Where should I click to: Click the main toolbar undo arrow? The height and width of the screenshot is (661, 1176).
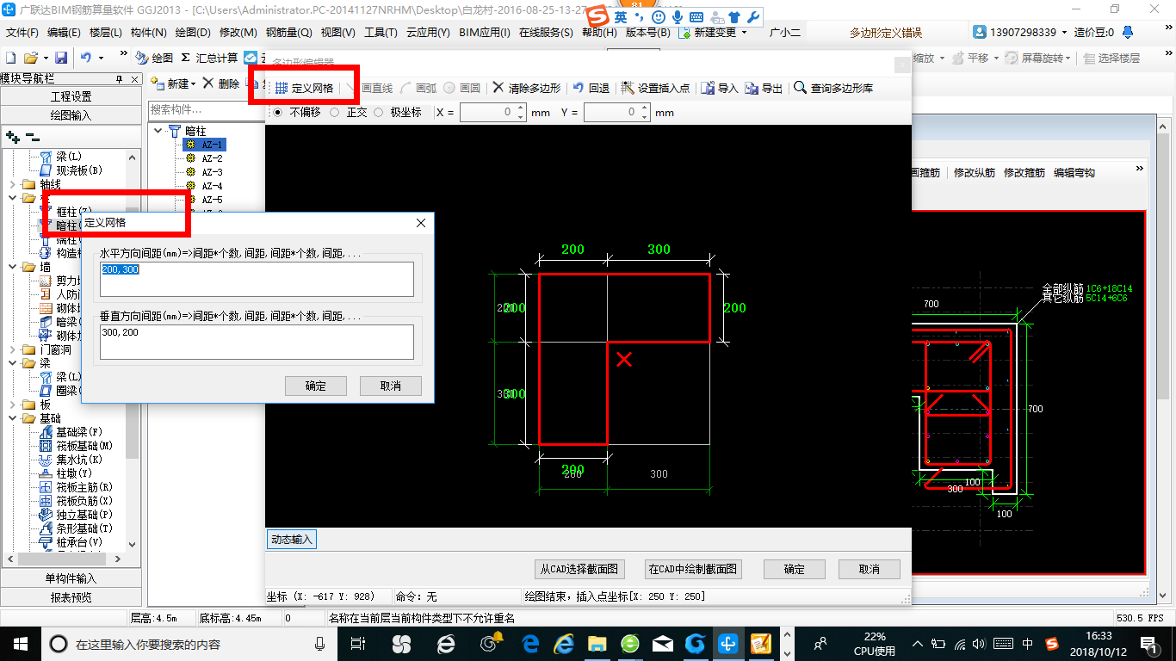pos(86,58)
